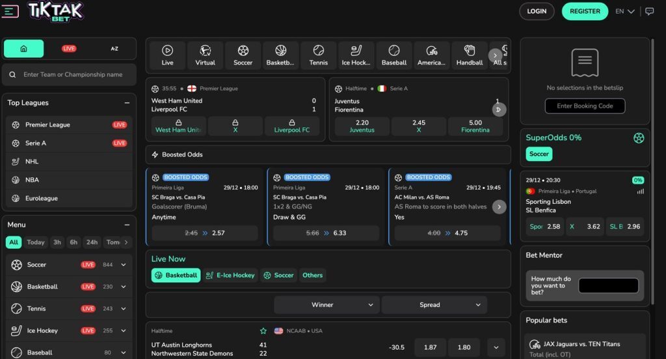666x359 pixels.
Task: Bet on Juventus at 2.20
Action: coord(362,127)
